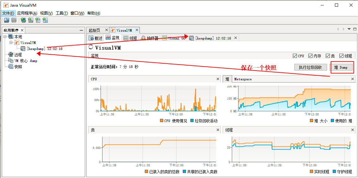The width and height of the screenshot is (358, 178).
Task: Close the 堆 chart panel
Action: 352,79
